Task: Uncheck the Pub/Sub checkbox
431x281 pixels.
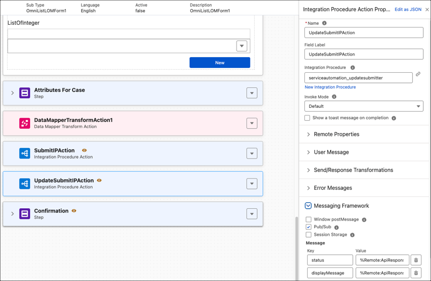Action: (308, 227)
